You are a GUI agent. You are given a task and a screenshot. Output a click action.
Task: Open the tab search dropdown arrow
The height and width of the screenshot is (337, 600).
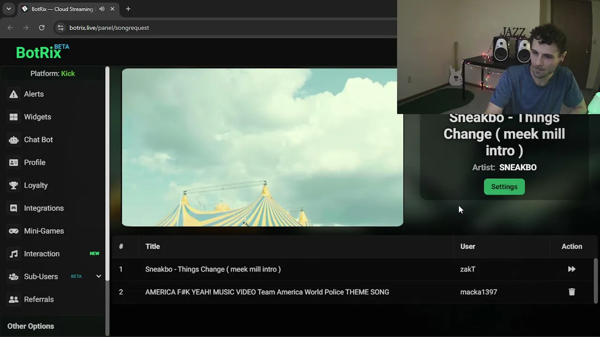8,9
